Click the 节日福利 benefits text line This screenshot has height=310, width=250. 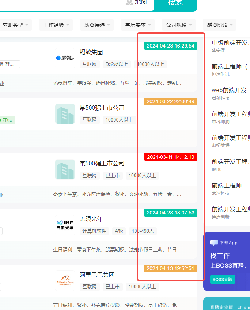click(x=117, y=306)
